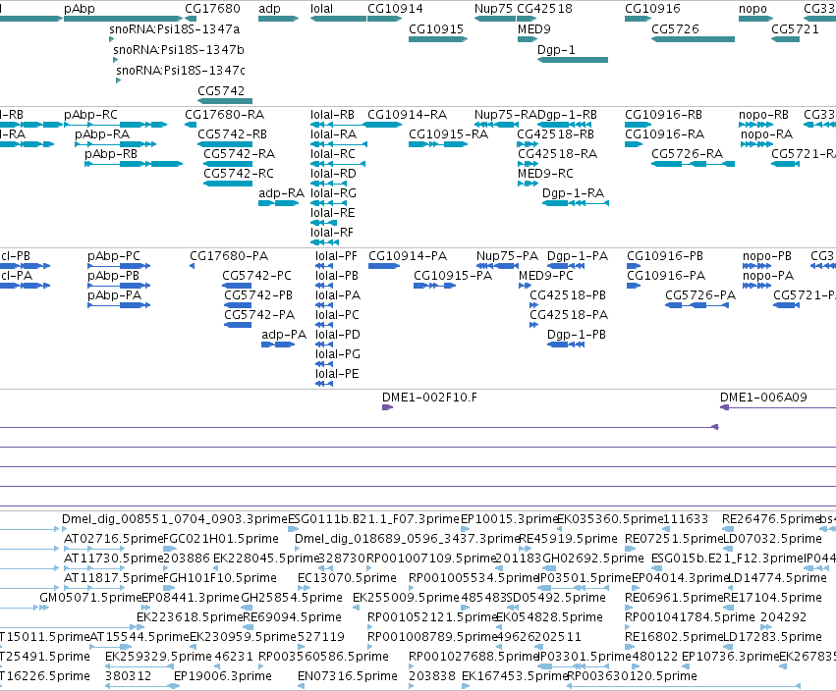This screenshot has width=836, height=691.
Task: Click protein pAbp-PC
Action: [x=114, y=256]
